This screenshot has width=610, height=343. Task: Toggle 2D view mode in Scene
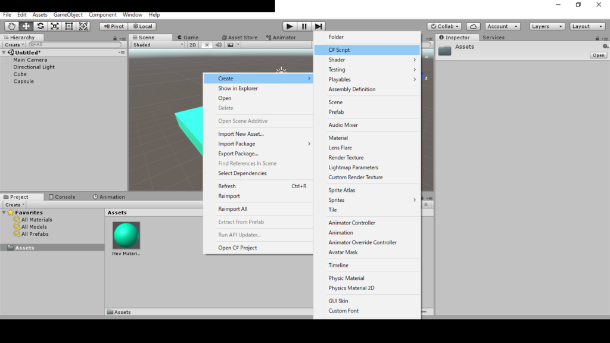192,45
